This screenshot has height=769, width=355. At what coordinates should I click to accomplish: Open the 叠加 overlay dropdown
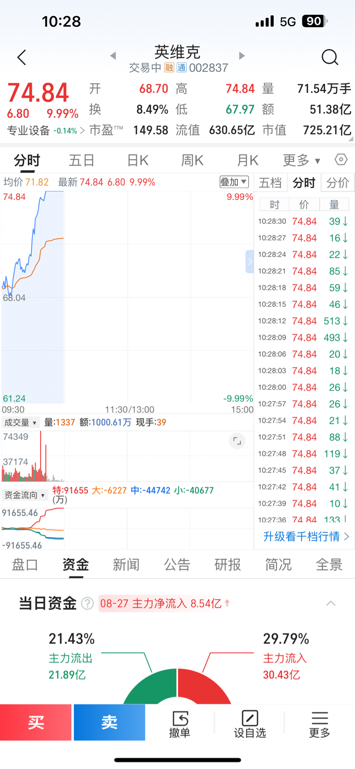tap(234, 182)
